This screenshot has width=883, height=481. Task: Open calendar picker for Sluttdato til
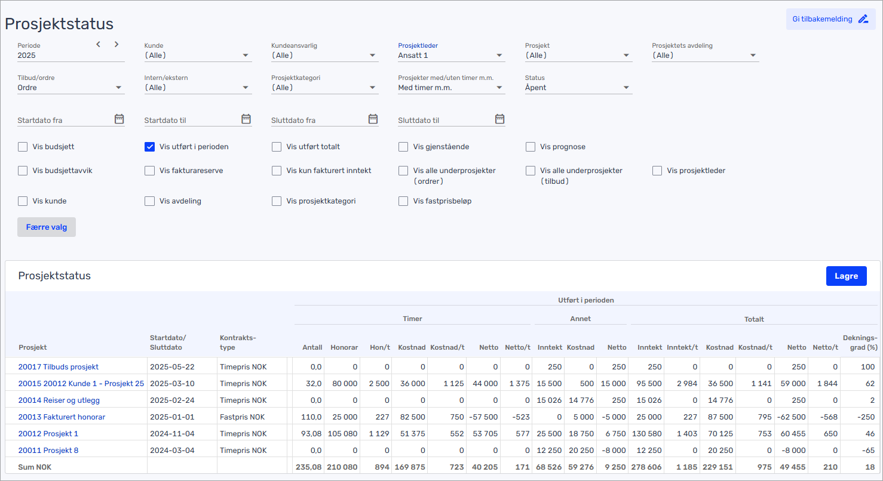point(500,119)
